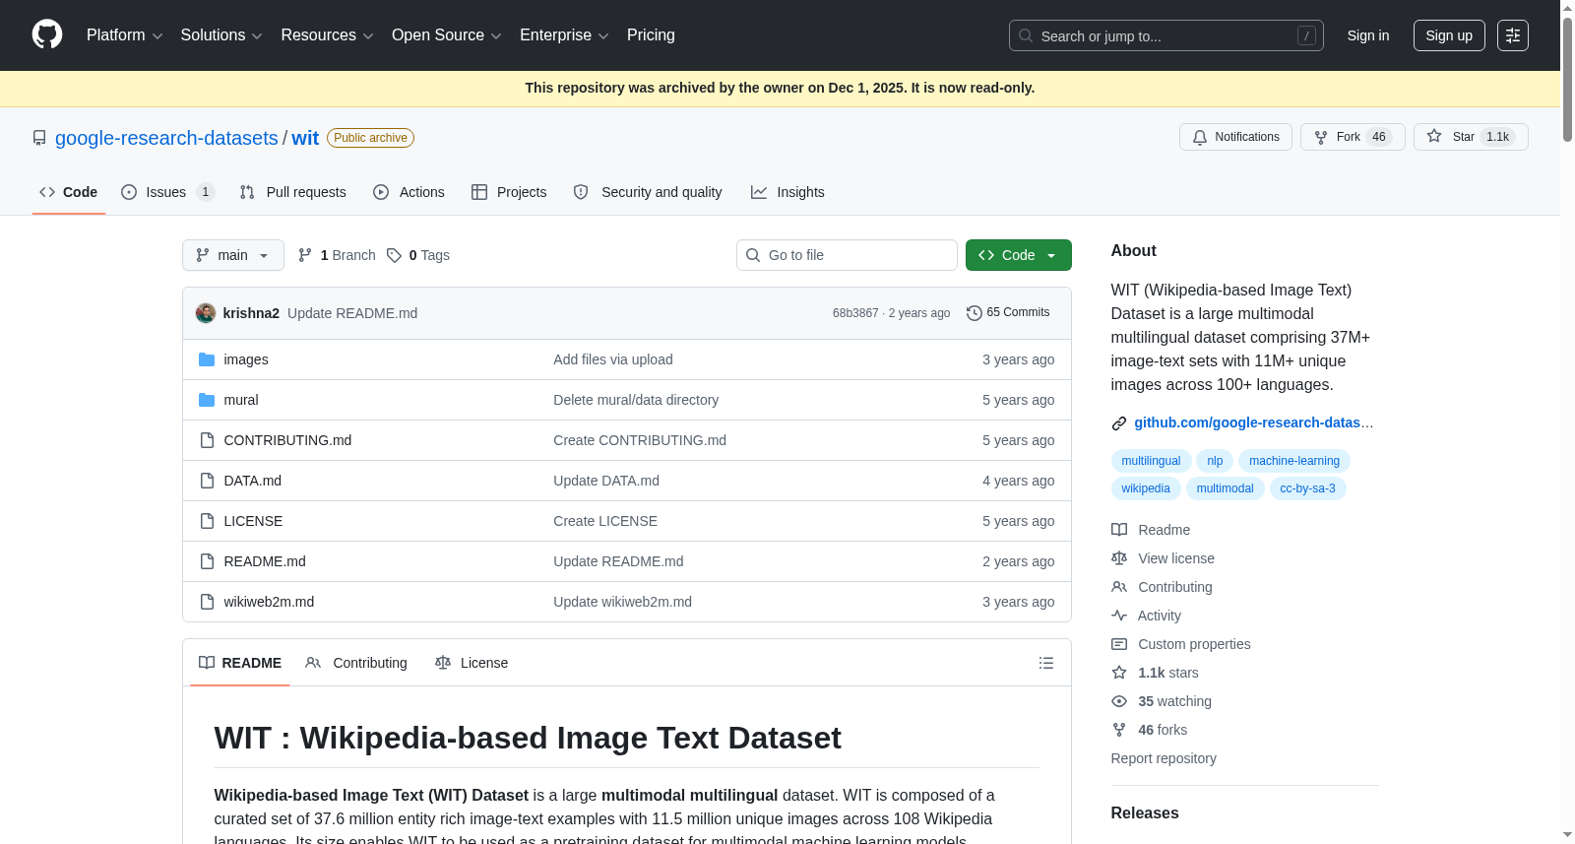Click the eye icon beside 35 watching
The width and height of the screenshot is (1575, 844).
(1119, 701)
